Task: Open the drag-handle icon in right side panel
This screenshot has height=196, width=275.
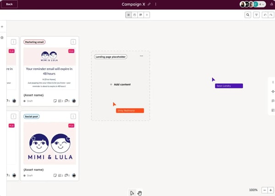Action: 273,82
